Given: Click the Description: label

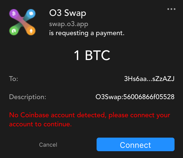Looking at the screenshot, I should click(28, 97).
